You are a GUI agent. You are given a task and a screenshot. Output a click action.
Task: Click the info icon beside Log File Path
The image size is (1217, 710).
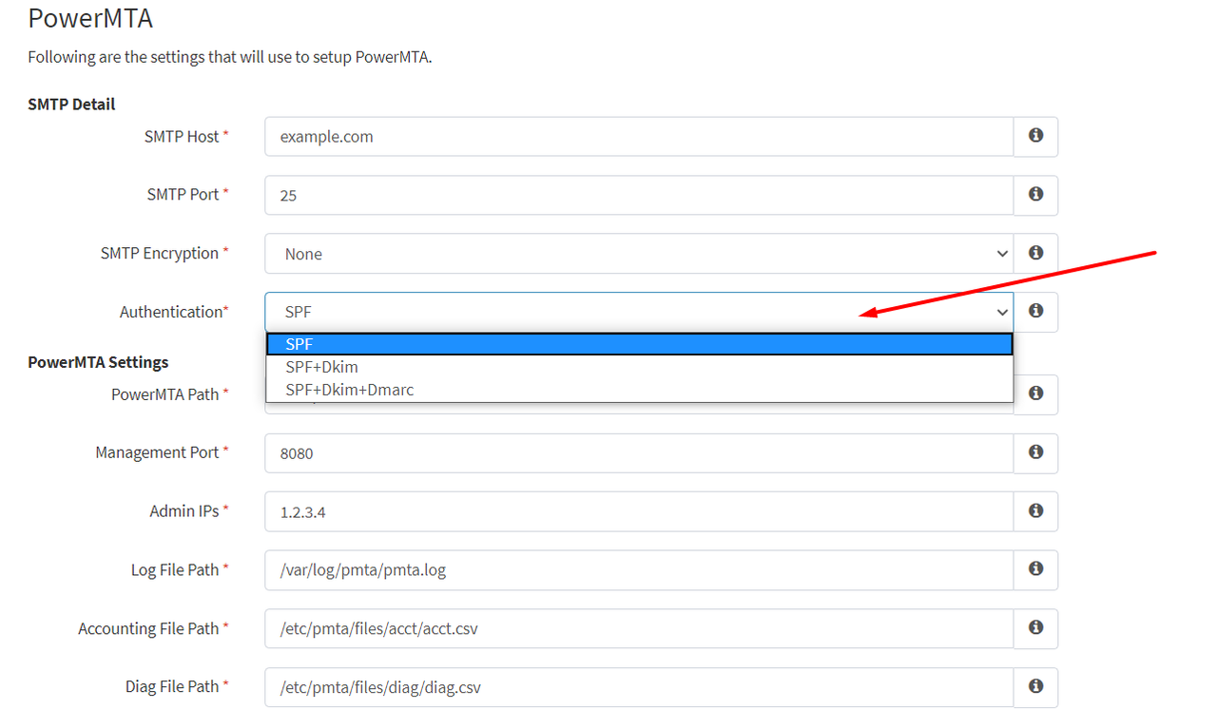pyautogui.click(x=1036, y=569)
